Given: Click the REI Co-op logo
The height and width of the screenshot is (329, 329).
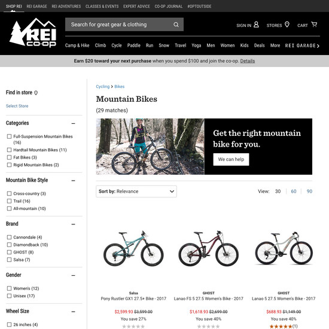Looking at the screenshot, I should [33, 32].
